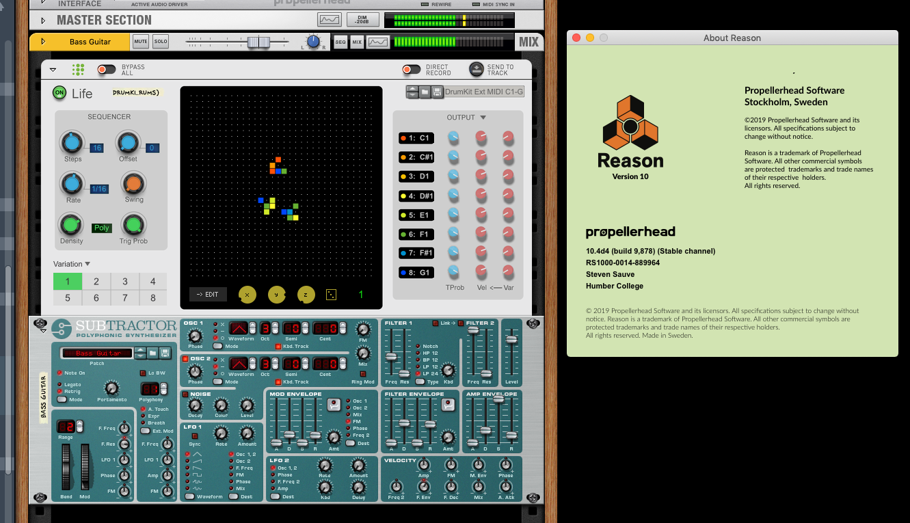The image size is (910, 523).
Task: Collapse the Subtractor device fold arrow
Action: (43, 331)
